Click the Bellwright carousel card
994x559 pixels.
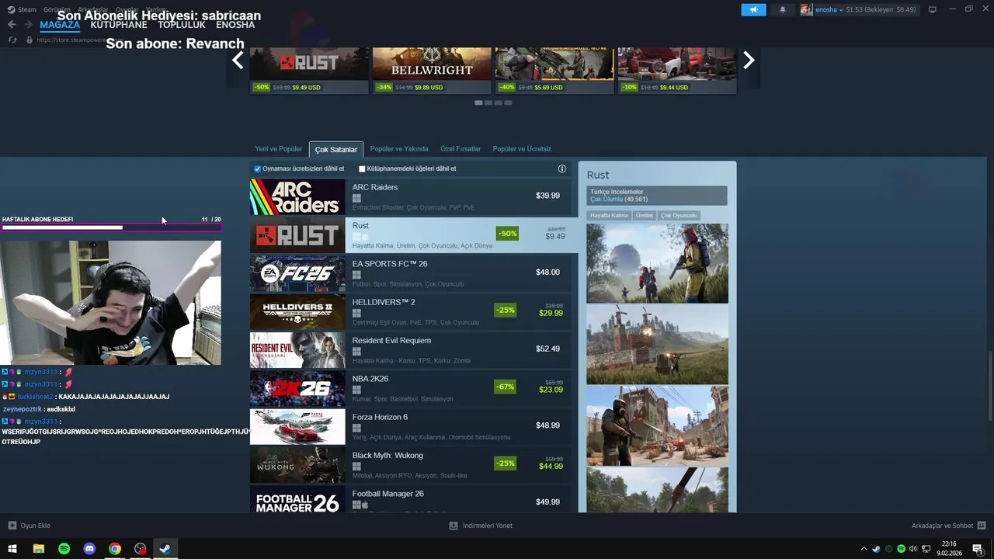432,71
